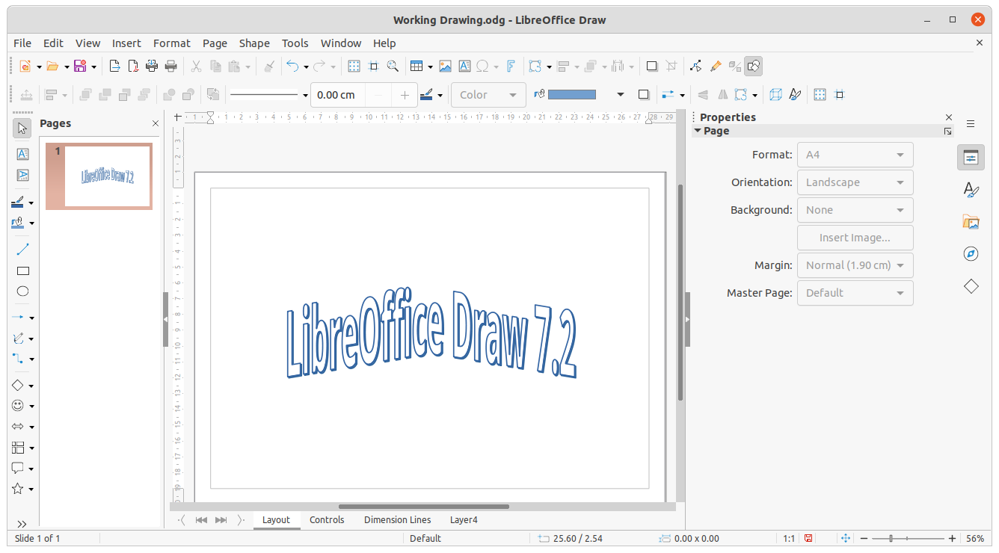Switch to the Dimension Lines layer tab
The image size is (999, 553).
(x=398, y=520)
